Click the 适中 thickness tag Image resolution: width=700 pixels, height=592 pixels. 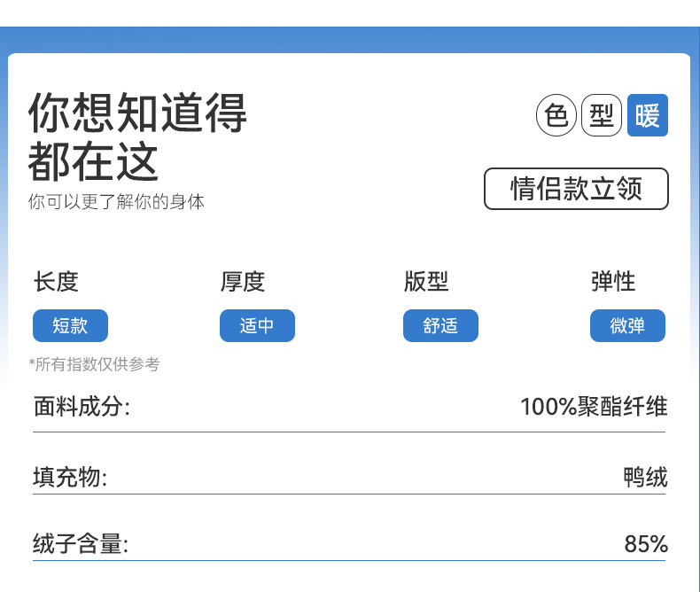(257, 325)
